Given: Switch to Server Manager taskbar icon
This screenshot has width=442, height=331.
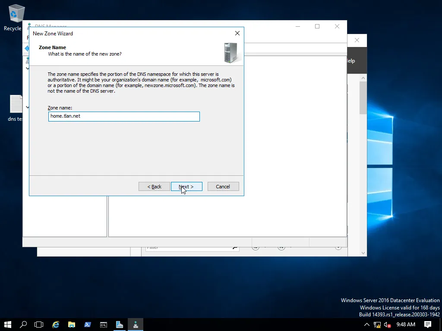Looking at the screenshot, I should pyautogui.click(x=120, y=325).
